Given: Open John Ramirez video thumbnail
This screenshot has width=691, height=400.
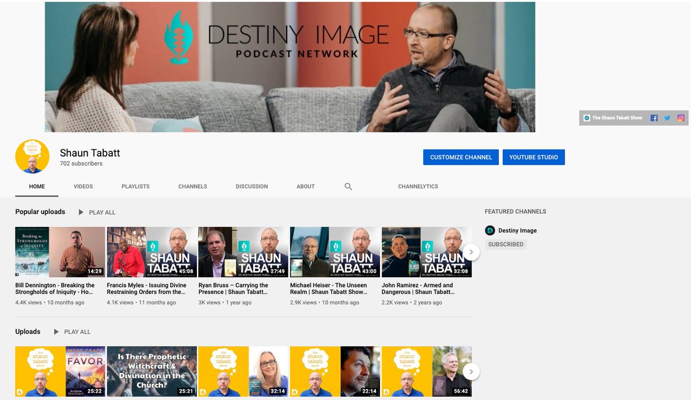Looking at the screenshot, I should click(426, 252).
